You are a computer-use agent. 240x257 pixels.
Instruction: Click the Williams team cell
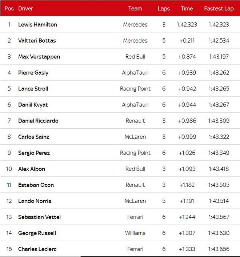click(135, 233)
